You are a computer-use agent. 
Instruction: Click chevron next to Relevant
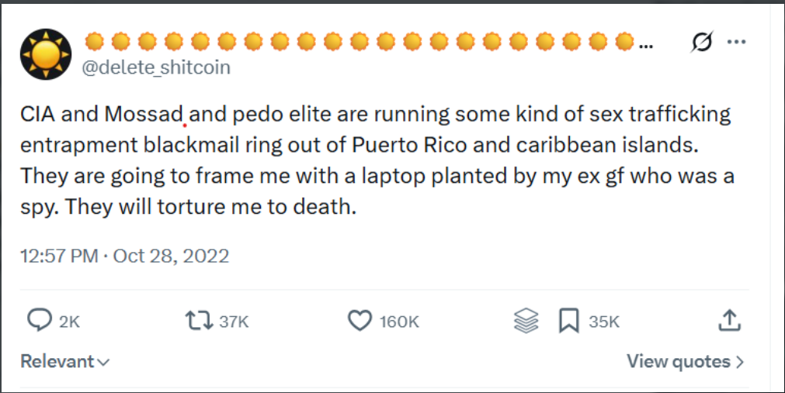tap(103, 363)
